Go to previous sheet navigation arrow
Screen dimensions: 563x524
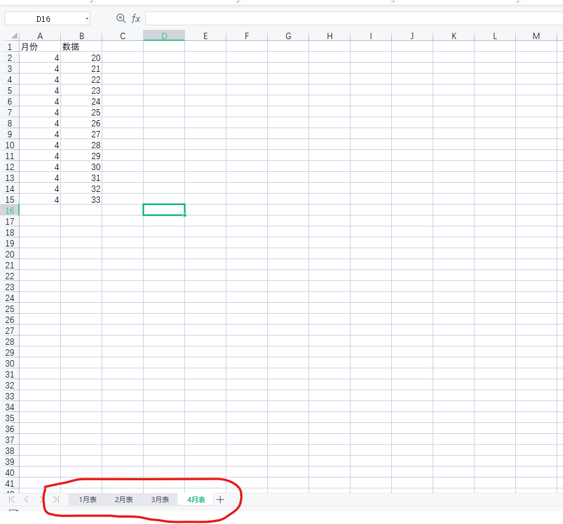pos(26,499)
